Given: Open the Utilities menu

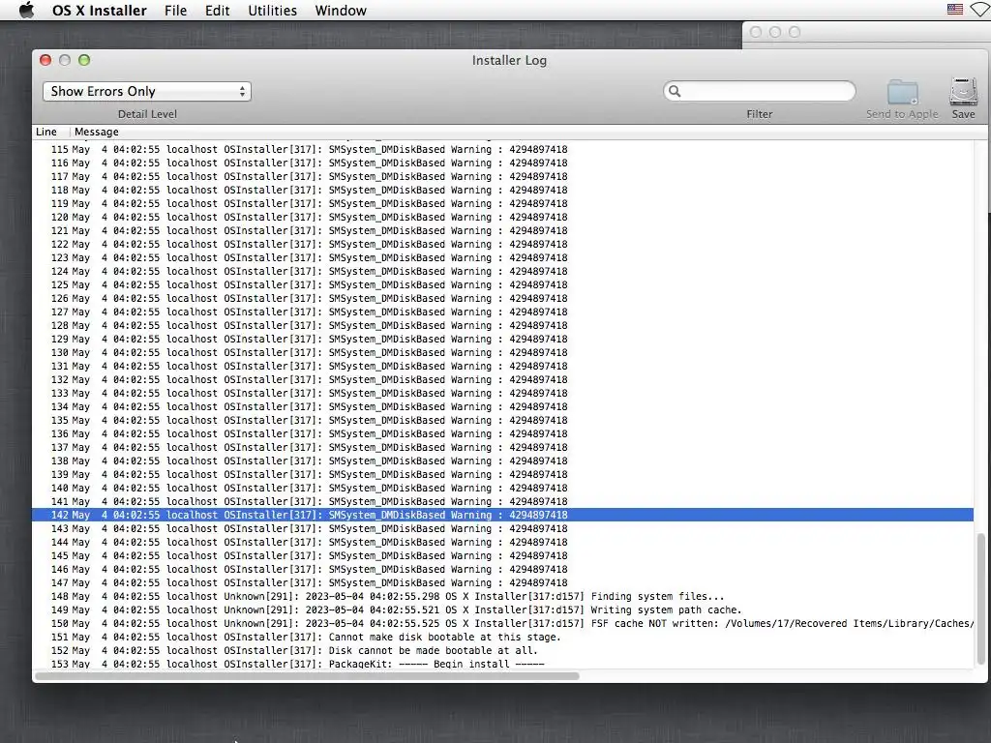Looking at the screenshot, I should pos(272,11).
